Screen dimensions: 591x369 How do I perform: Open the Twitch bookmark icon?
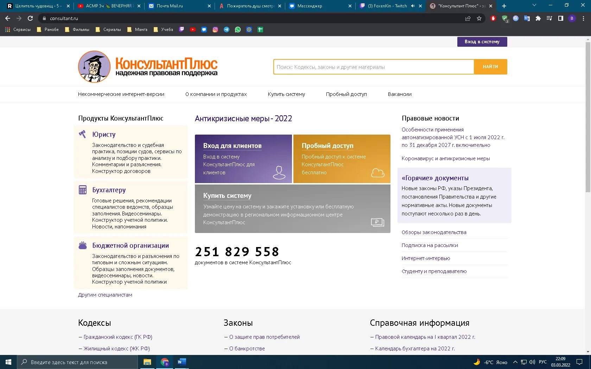[182, 30]
